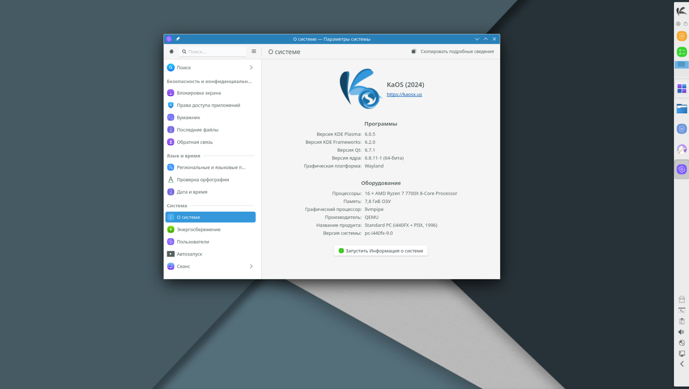This screenshot has width=689, height=389.
Task: Open Энергосбережение settings
Action: [210, 229]
